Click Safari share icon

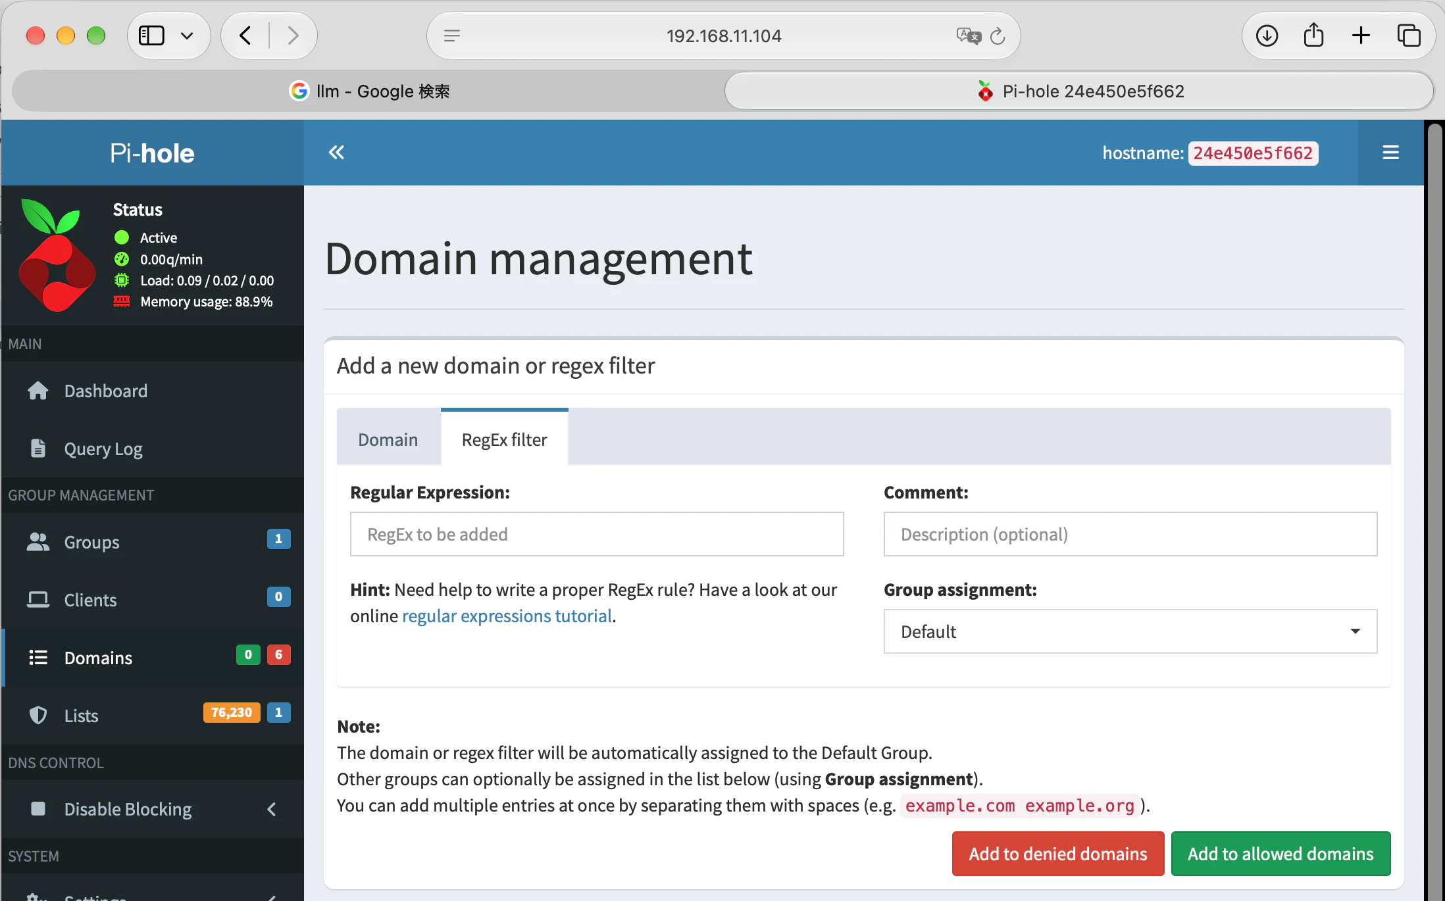[x=1313, y=36]
